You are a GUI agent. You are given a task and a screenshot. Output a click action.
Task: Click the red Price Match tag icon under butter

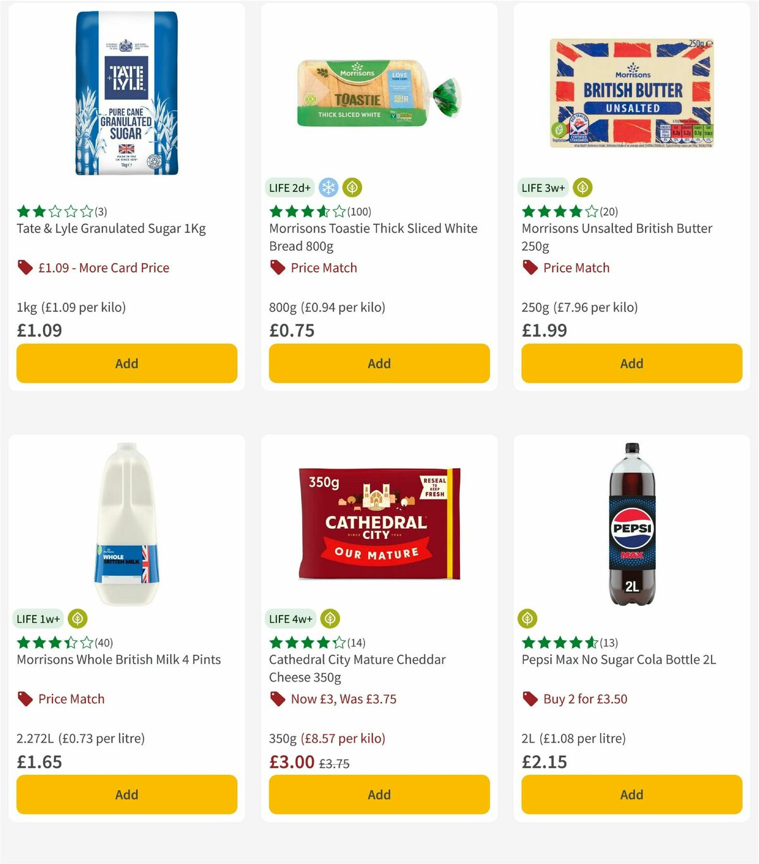pyautogui.click(x=529, y=268)
